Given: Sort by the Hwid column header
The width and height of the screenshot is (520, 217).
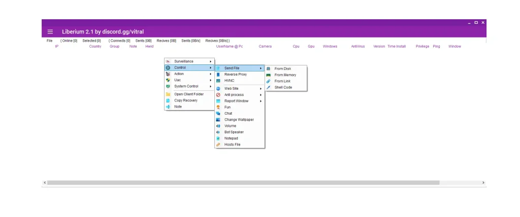Looking at the screenshot, I should [x=150, y=46].
